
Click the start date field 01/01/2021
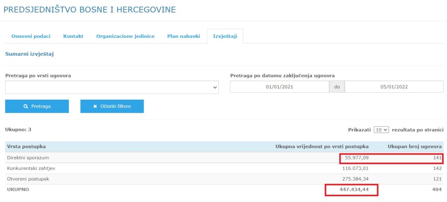coord(279,87)
